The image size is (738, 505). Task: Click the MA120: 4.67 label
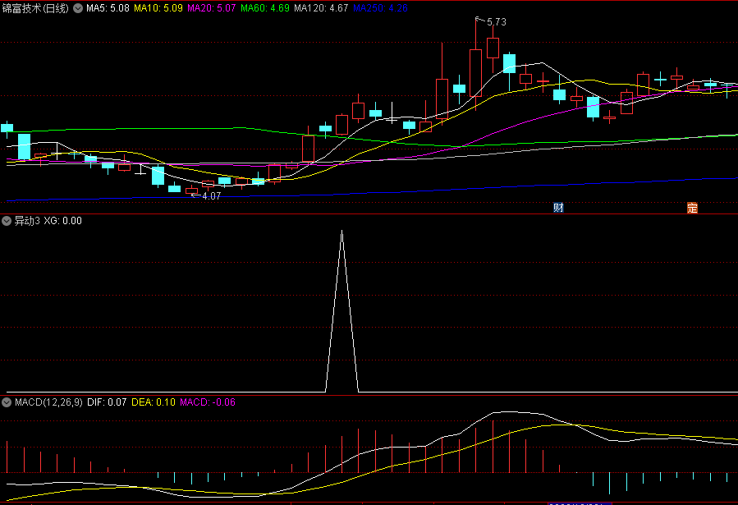pyautogui.click(x=321, y=8)
